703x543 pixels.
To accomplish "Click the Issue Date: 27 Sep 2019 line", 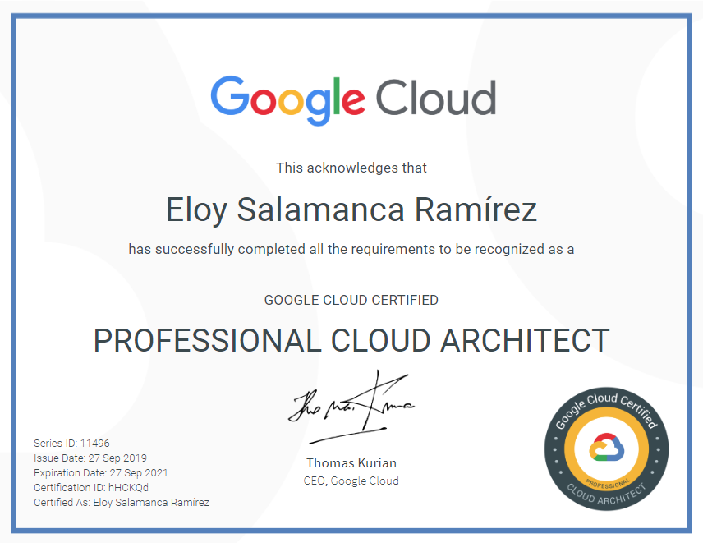I will point(90,458).
